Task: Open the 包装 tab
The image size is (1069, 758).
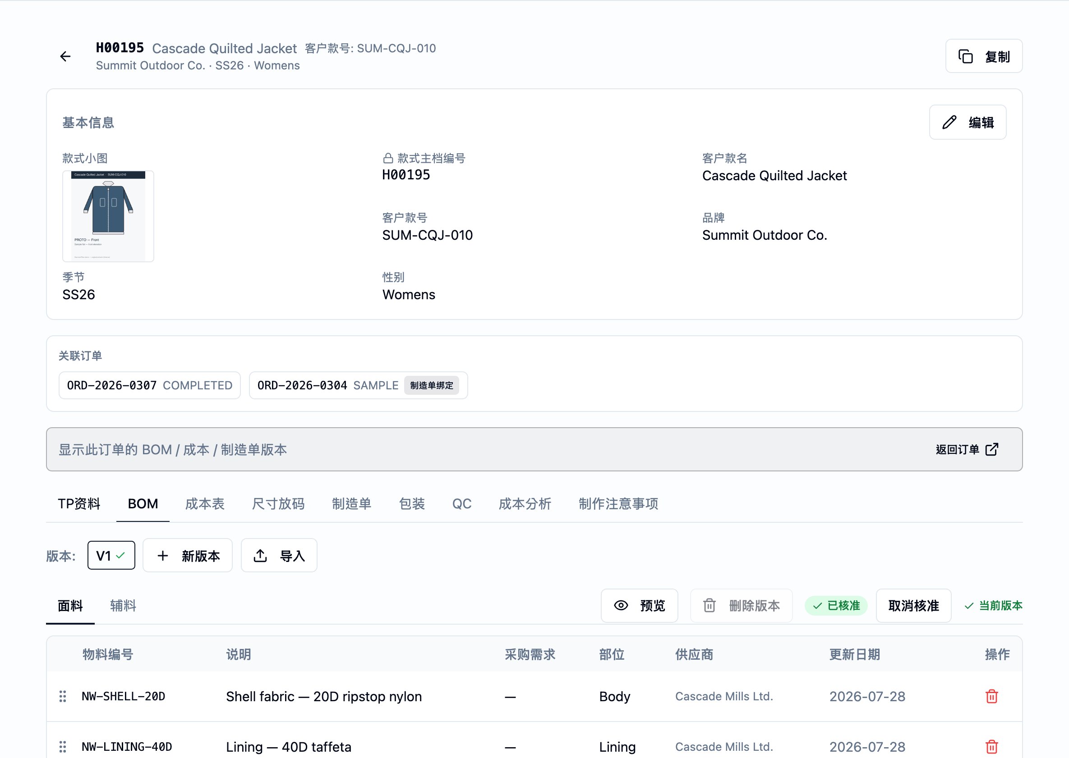Action: tap(412, 504)
